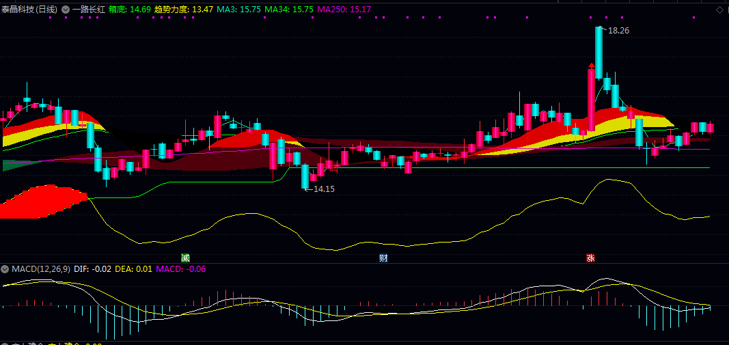Click the green 减 event marker

pyautogui.click(x=186, y=258)
